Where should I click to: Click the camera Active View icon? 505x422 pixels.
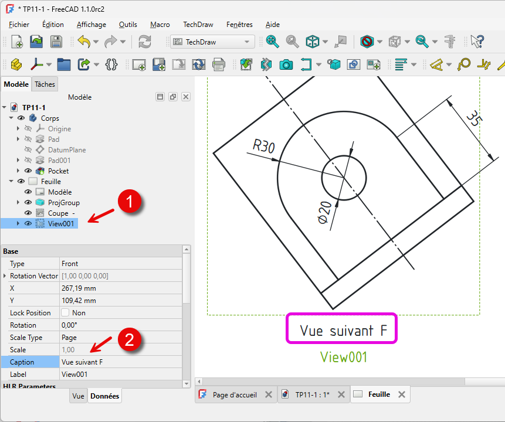click(x=286, y=64)
